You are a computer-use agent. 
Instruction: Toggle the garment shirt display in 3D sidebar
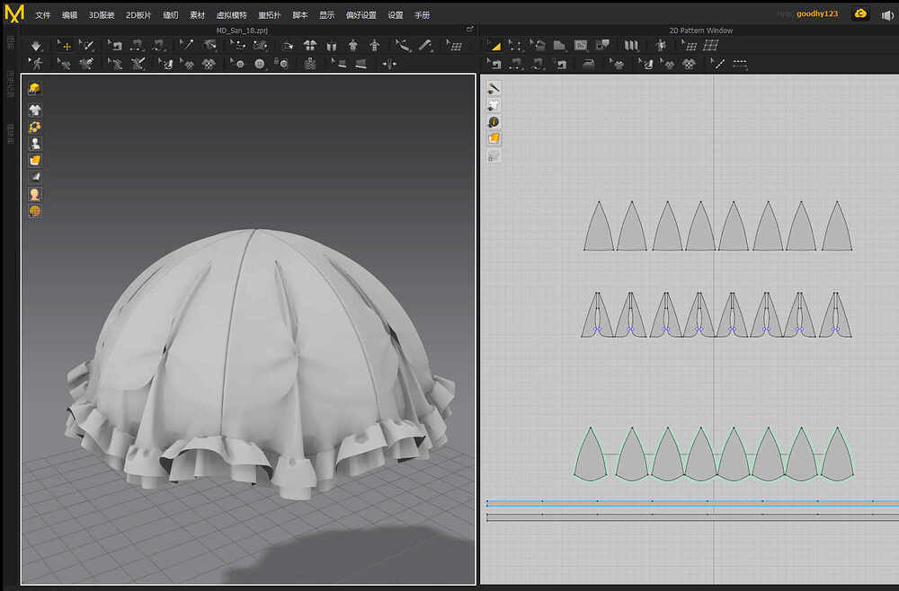35,110
